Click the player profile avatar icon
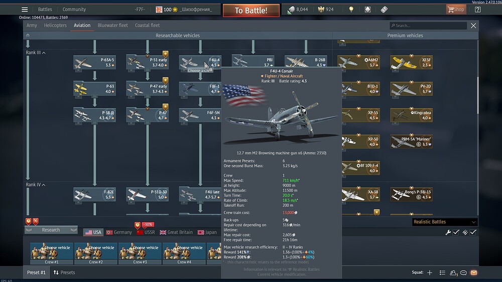502x282 pixels. click(159, 9)
